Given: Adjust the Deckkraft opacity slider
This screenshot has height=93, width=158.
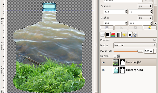Looking at the screenshot, I should click(x=128, y=51).
